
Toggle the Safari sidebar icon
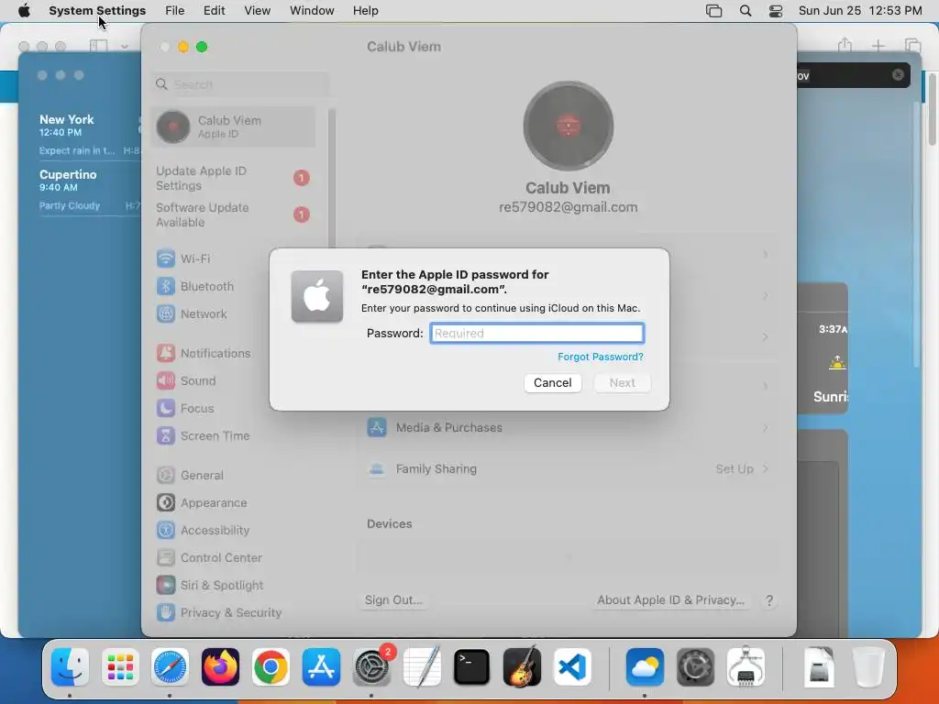pos(99,46)
